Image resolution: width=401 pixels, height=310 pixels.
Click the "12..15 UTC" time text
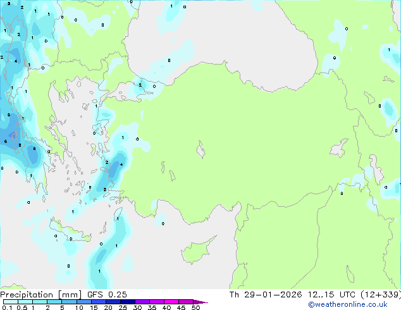(x=331, y=295)
